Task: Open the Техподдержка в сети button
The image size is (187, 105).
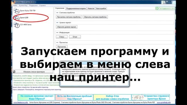Action: pos(165,8)
